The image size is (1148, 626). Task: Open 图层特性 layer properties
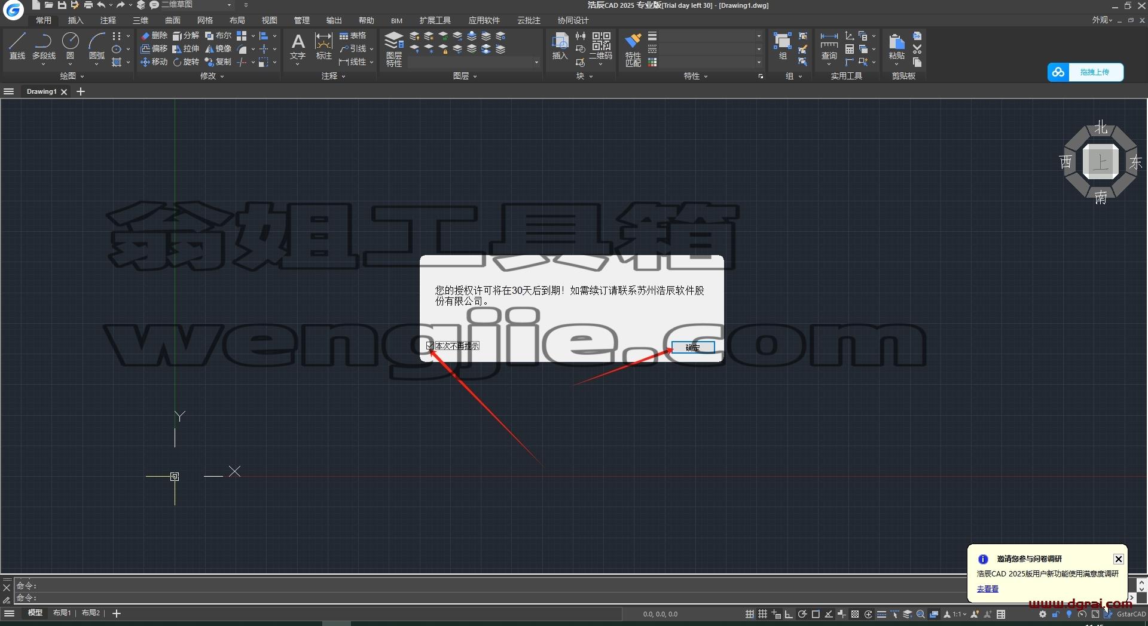click(393, 49)
